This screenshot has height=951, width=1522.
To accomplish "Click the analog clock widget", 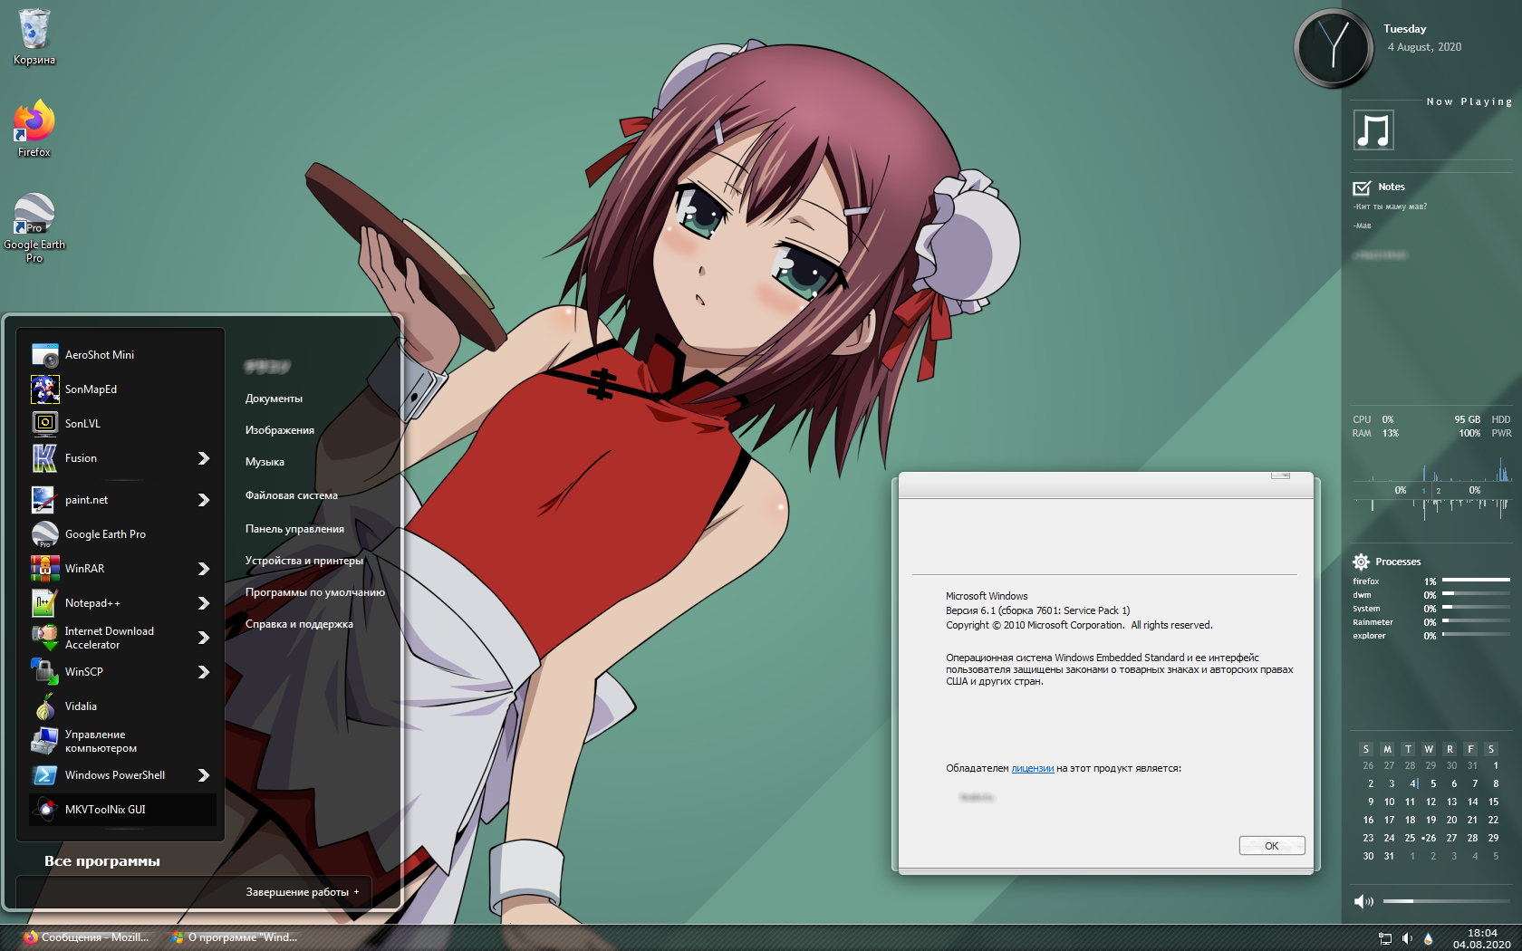I will [x=1334, y=48].
